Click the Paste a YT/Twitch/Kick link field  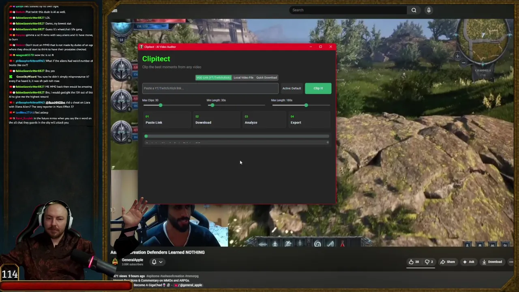pos(210,88)
